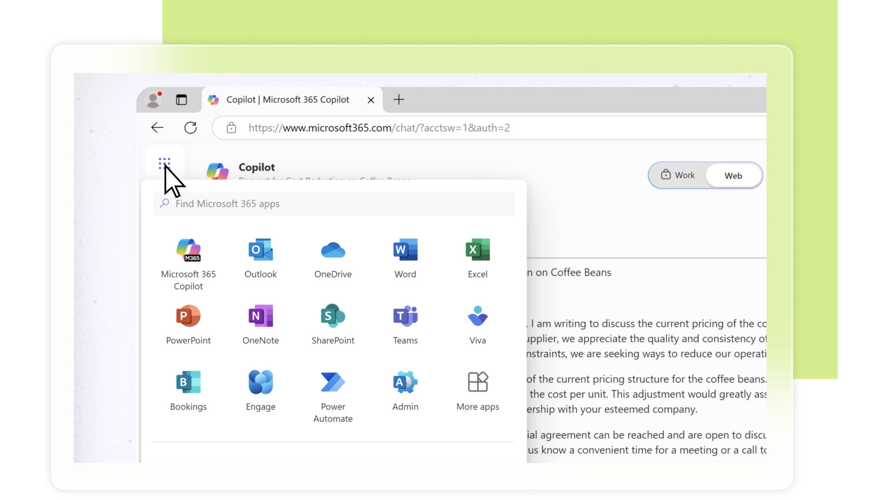Switch Copilot to Work mode
Viewport: 890px width, 500px height.
678,175
